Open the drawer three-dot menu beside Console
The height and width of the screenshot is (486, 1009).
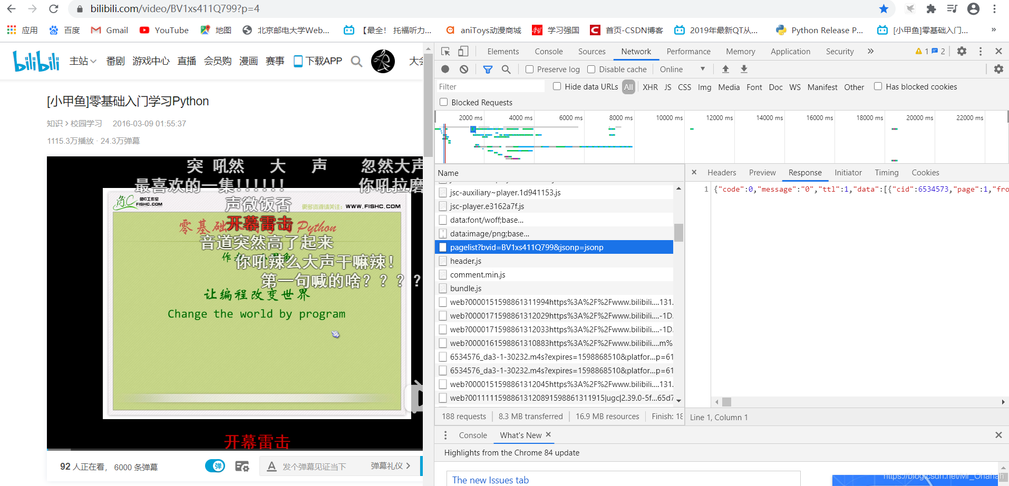click(x=445, y=435)
